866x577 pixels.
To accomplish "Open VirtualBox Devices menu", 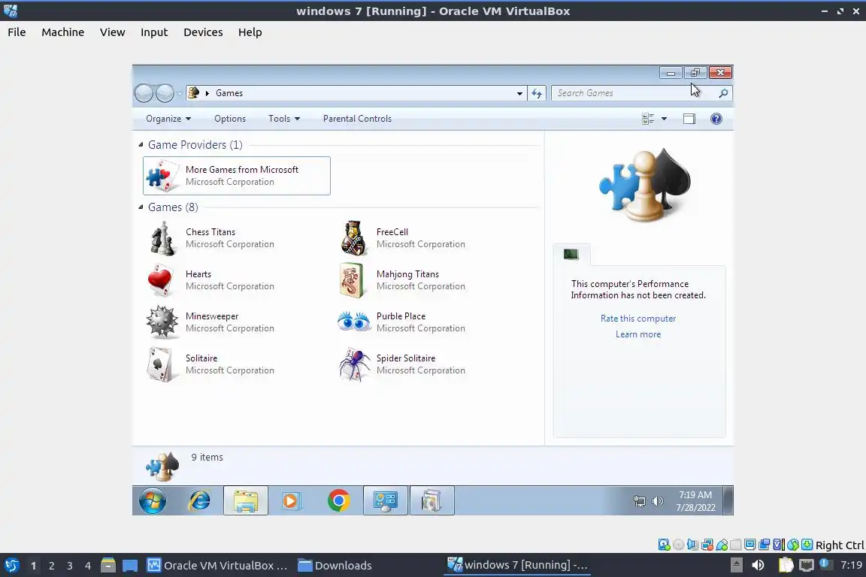I will pos(203,32).
